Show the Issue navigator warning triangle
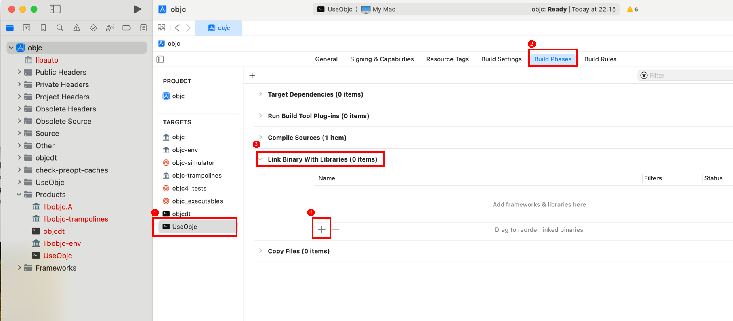This screenshot has height=321, width=733. (76, 28)
